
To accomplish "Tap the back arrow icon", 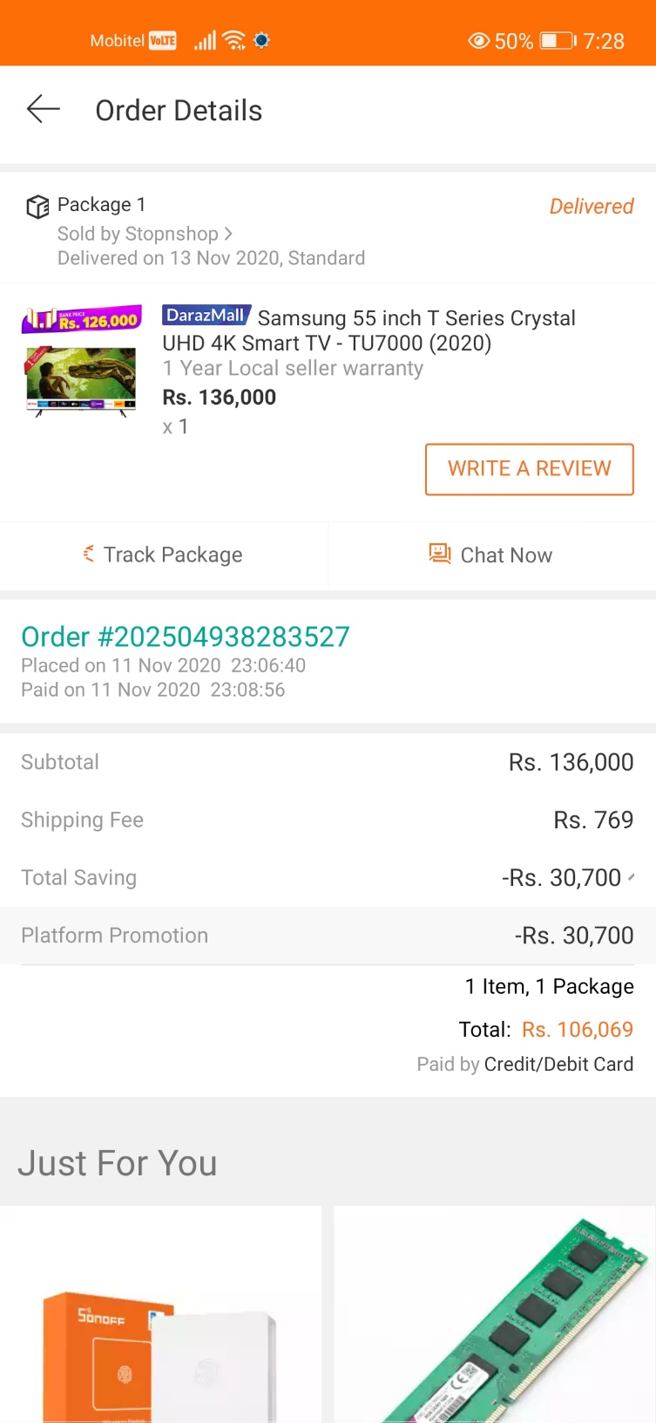I will (43, 110).
